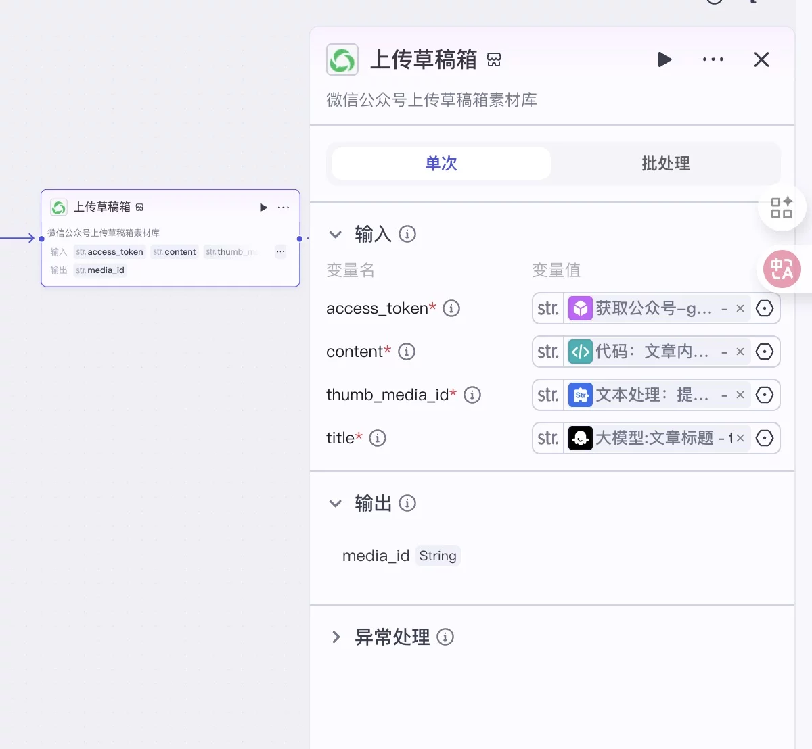Click hexagon variable picker for title row

[x=765, y=438]
